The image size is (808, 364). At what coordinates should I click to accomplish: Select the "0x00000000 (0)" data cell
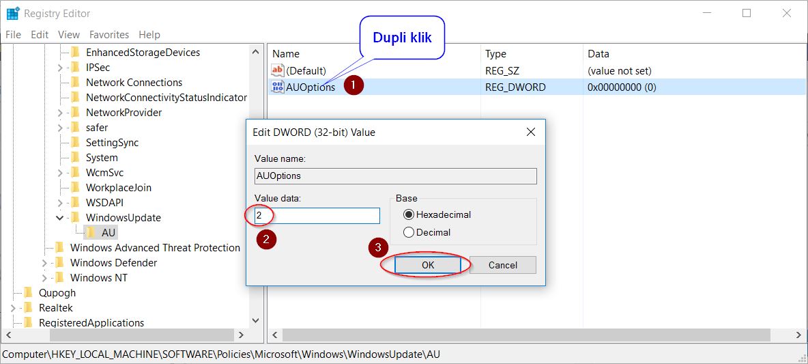click(x=622, y=87)
